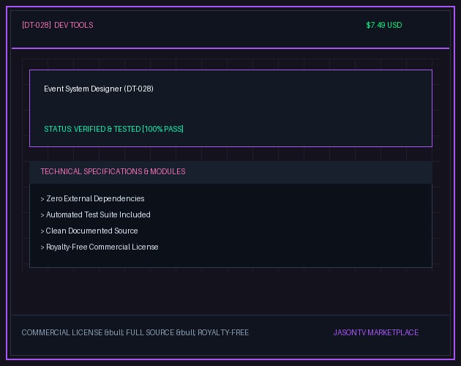The width and height of the screenshot is (461, 366).
Task: Click the arrow before Automated Test Suite Included
Action: 42,215
